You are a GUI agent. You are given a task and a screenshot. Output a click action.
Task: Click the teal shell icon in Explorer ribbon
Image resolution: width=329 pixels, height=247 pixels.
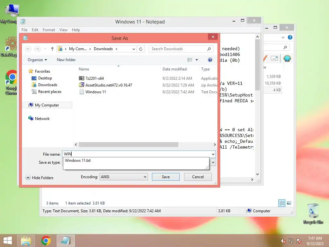pos(287,58)
